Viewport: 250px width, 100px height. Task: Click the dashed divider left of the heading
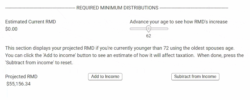pos(40,8)
